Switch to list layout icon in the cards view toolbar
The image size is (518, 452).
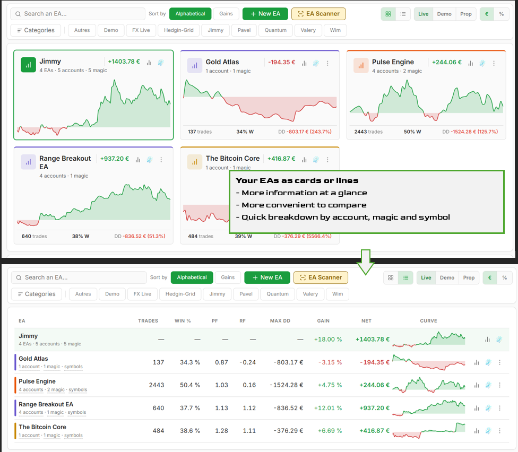tap(403, 14)
